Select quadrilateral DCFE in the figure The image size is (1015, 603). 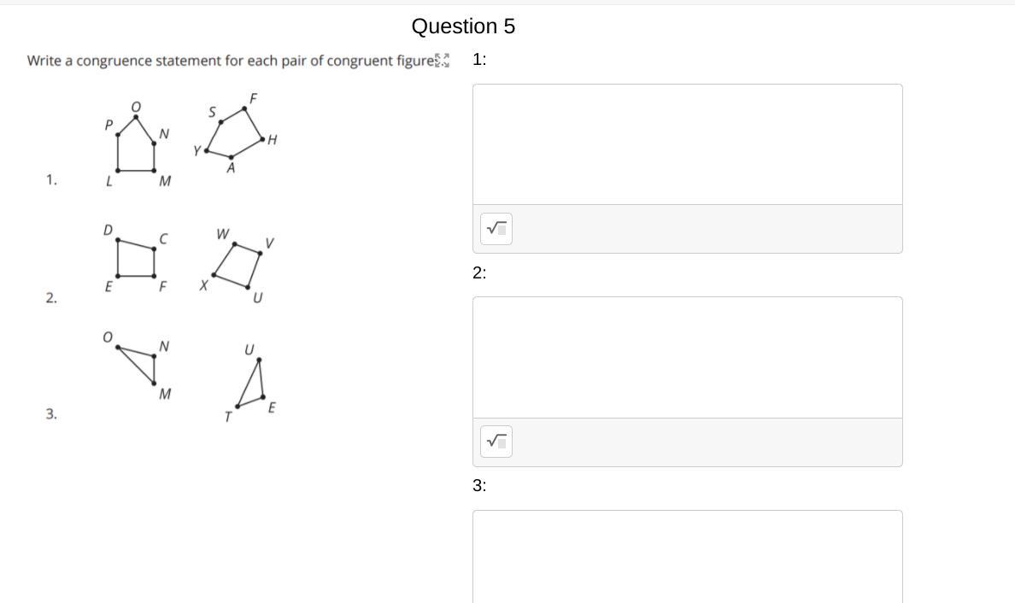(x=136, y=259)
